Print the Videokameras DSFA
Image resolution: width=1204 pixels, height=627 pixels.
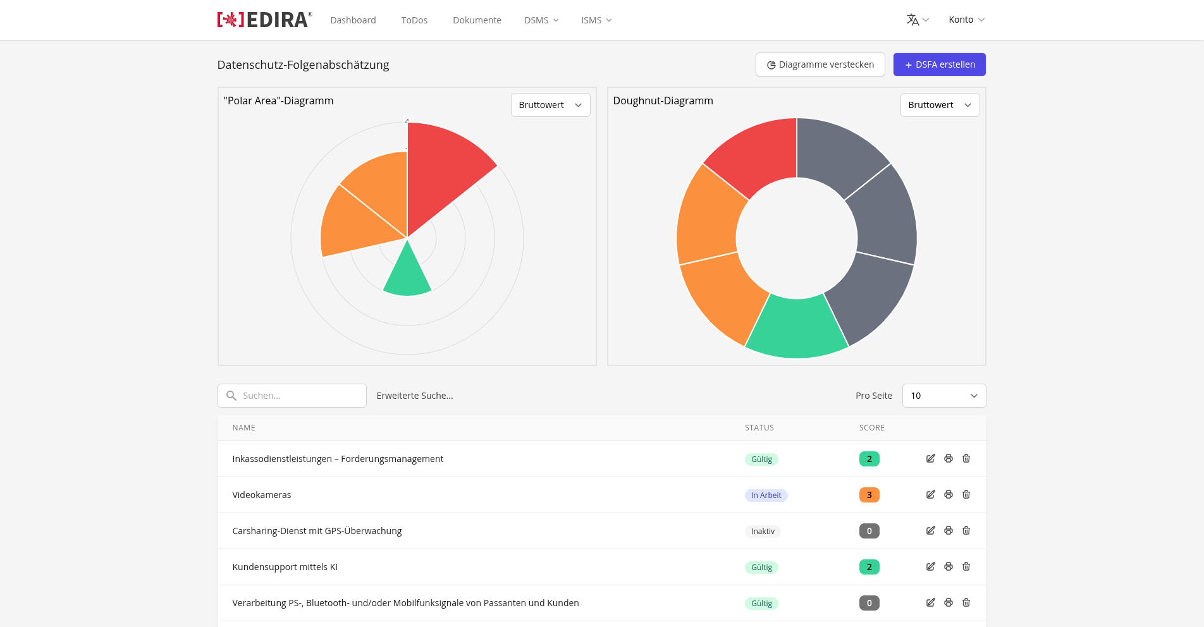point(949,495)
